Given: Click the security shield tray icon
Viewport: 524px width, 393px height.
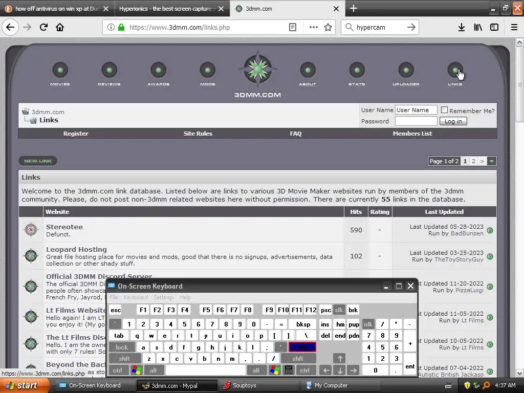Looking at the screenshot, I should [x=467, y=385].
